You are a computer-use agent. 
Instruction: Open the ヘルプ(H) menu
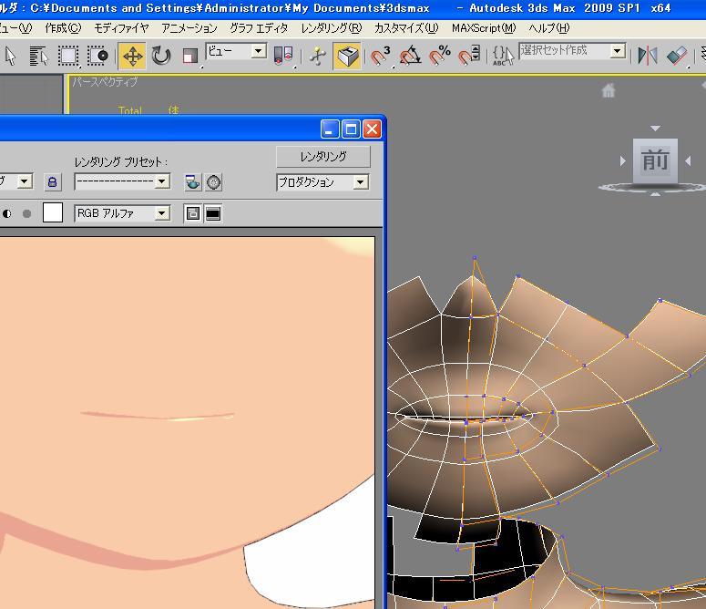coord(549,28)
